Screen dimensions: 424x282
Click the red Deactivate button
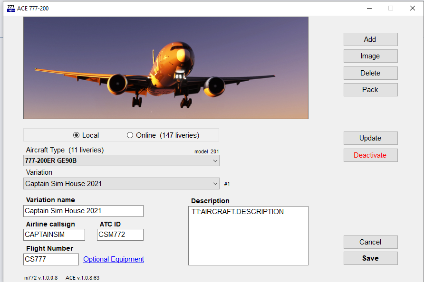(x=370, y=155)
